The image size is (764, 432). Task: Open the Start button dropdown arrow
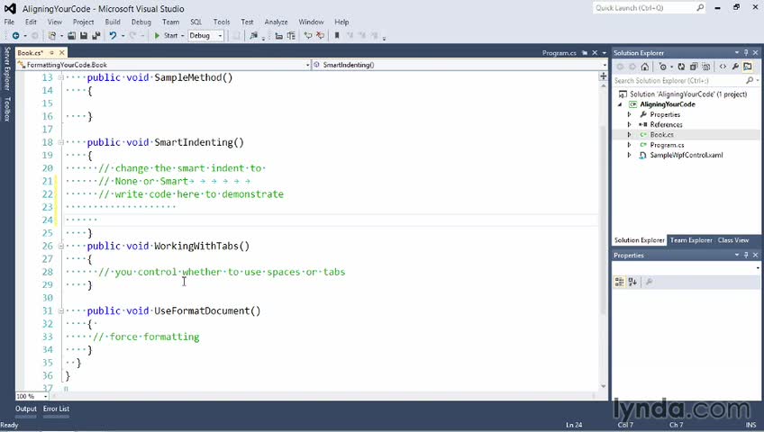tap(183, 35)
